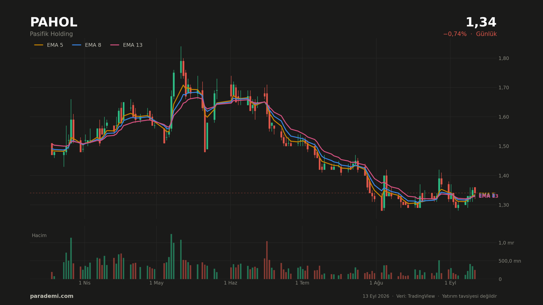The width and height of the screenshot is (543, 305).
Task: Click the 500,0 mn volume axis label
Action: 509,261
